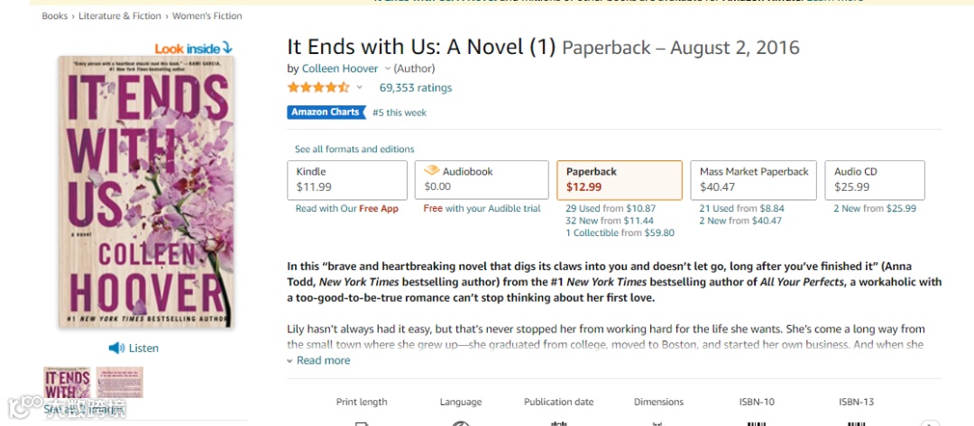Image resolution: width=974 pixels, height=426 pixels.
Task: Go to Literature & Fiction breadcrumb
Action: click(x=120, y=16)
